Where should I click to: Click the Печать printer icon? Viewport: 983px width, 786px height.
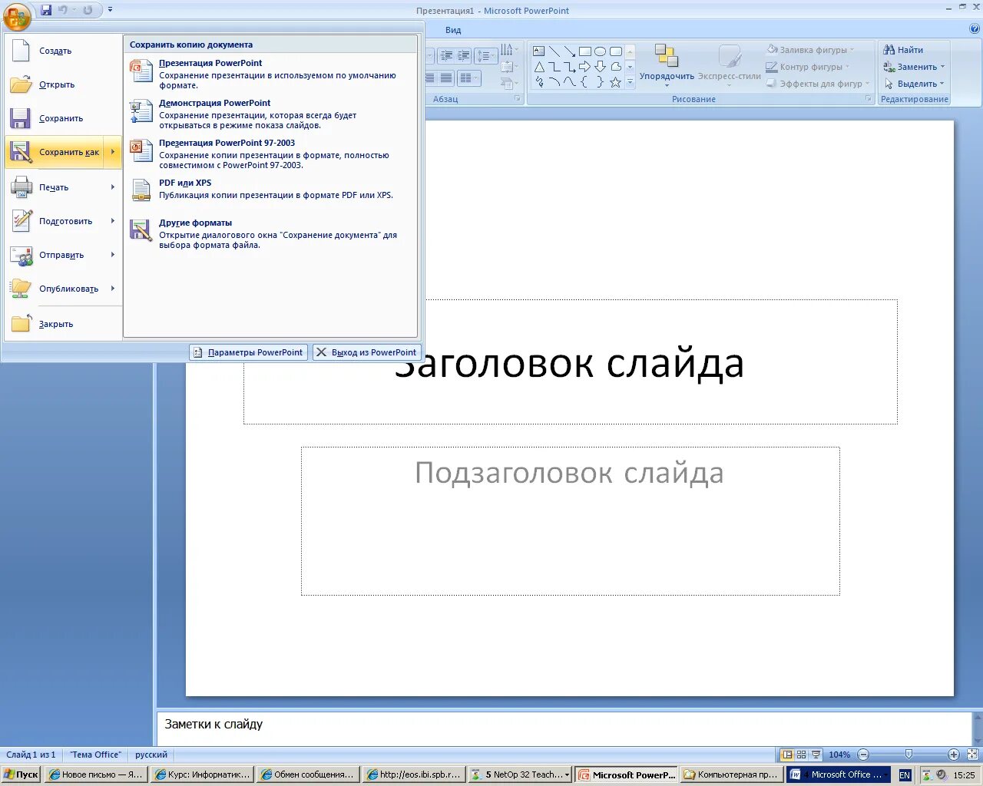click(x=22, y=187)
